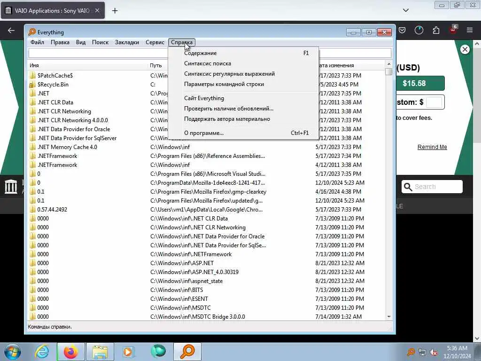Open Firefox extensions puzzle icon
Image resolution: width=481 pixels, height=361 pixels.
pos(436,30)
